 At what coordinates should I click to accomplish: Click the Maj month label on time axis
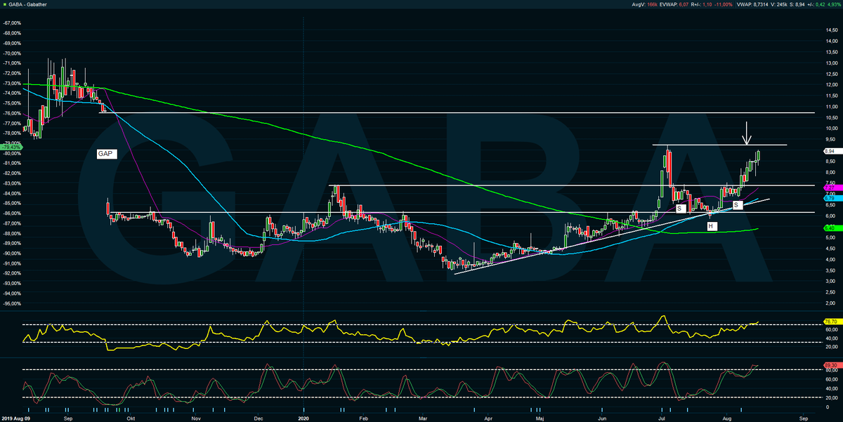click(539, 417)
